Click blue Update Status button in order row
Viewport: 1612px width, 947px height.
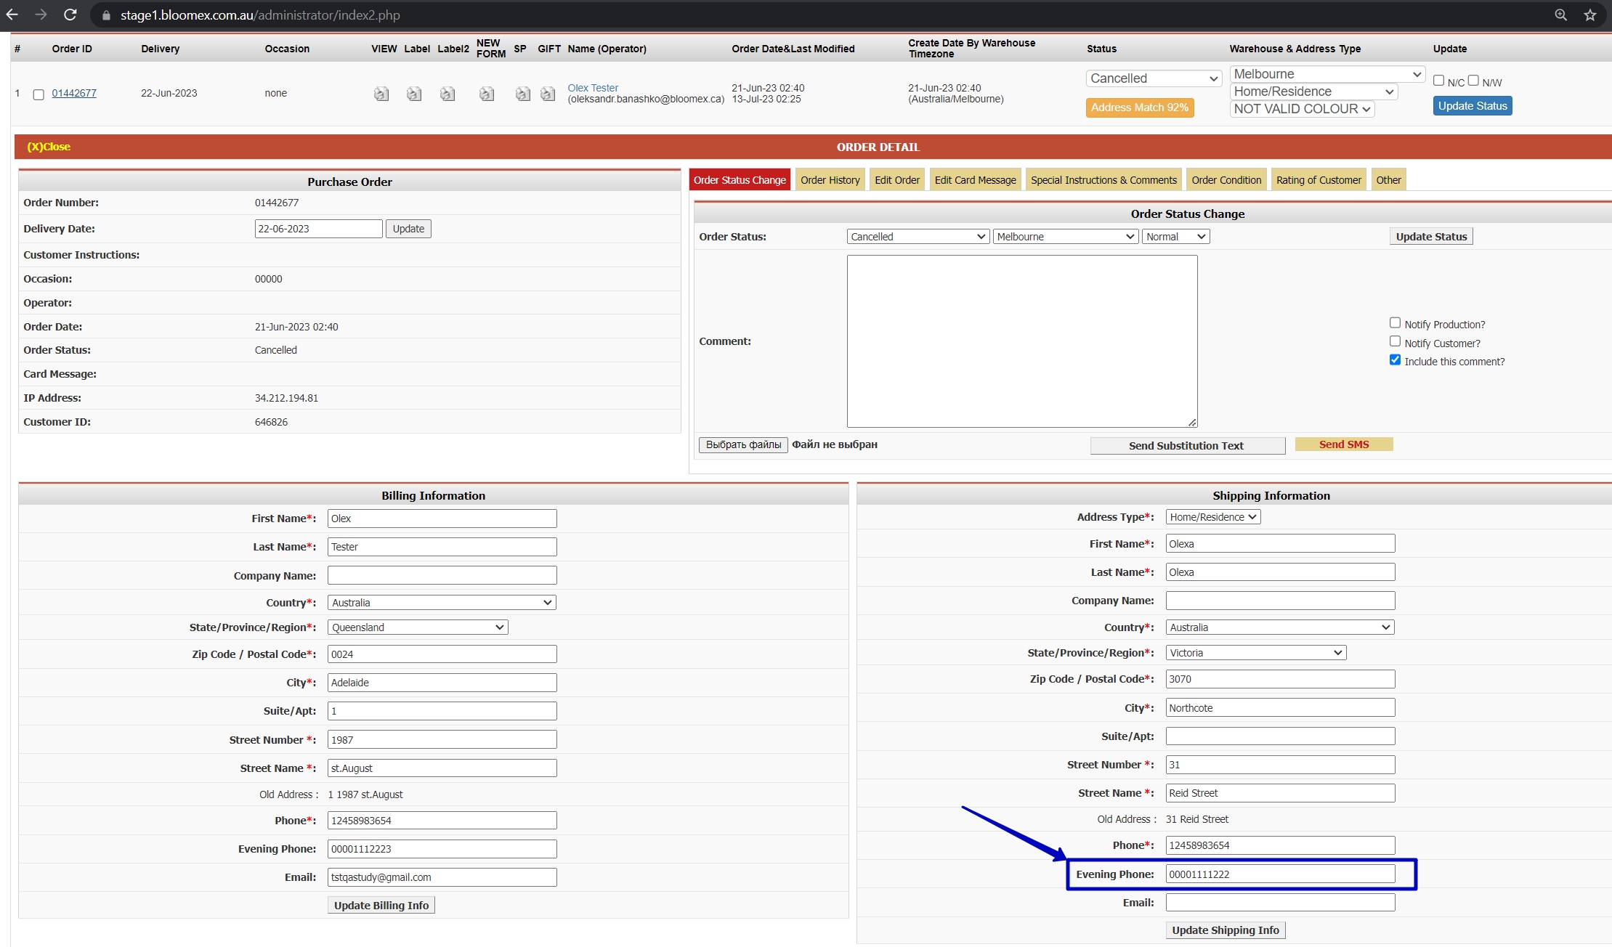coord(1473,106)
